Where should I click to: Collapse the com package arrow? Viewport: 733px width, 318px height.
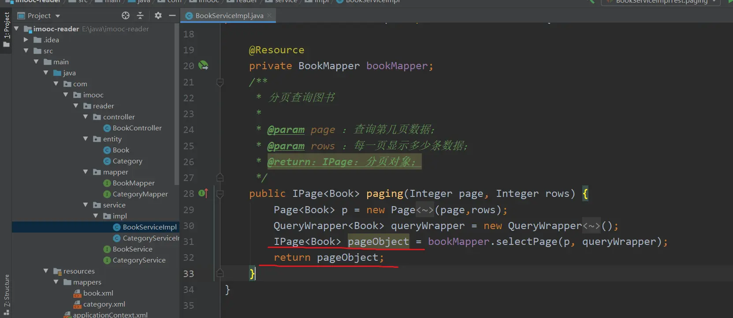(x=56, y=84)
